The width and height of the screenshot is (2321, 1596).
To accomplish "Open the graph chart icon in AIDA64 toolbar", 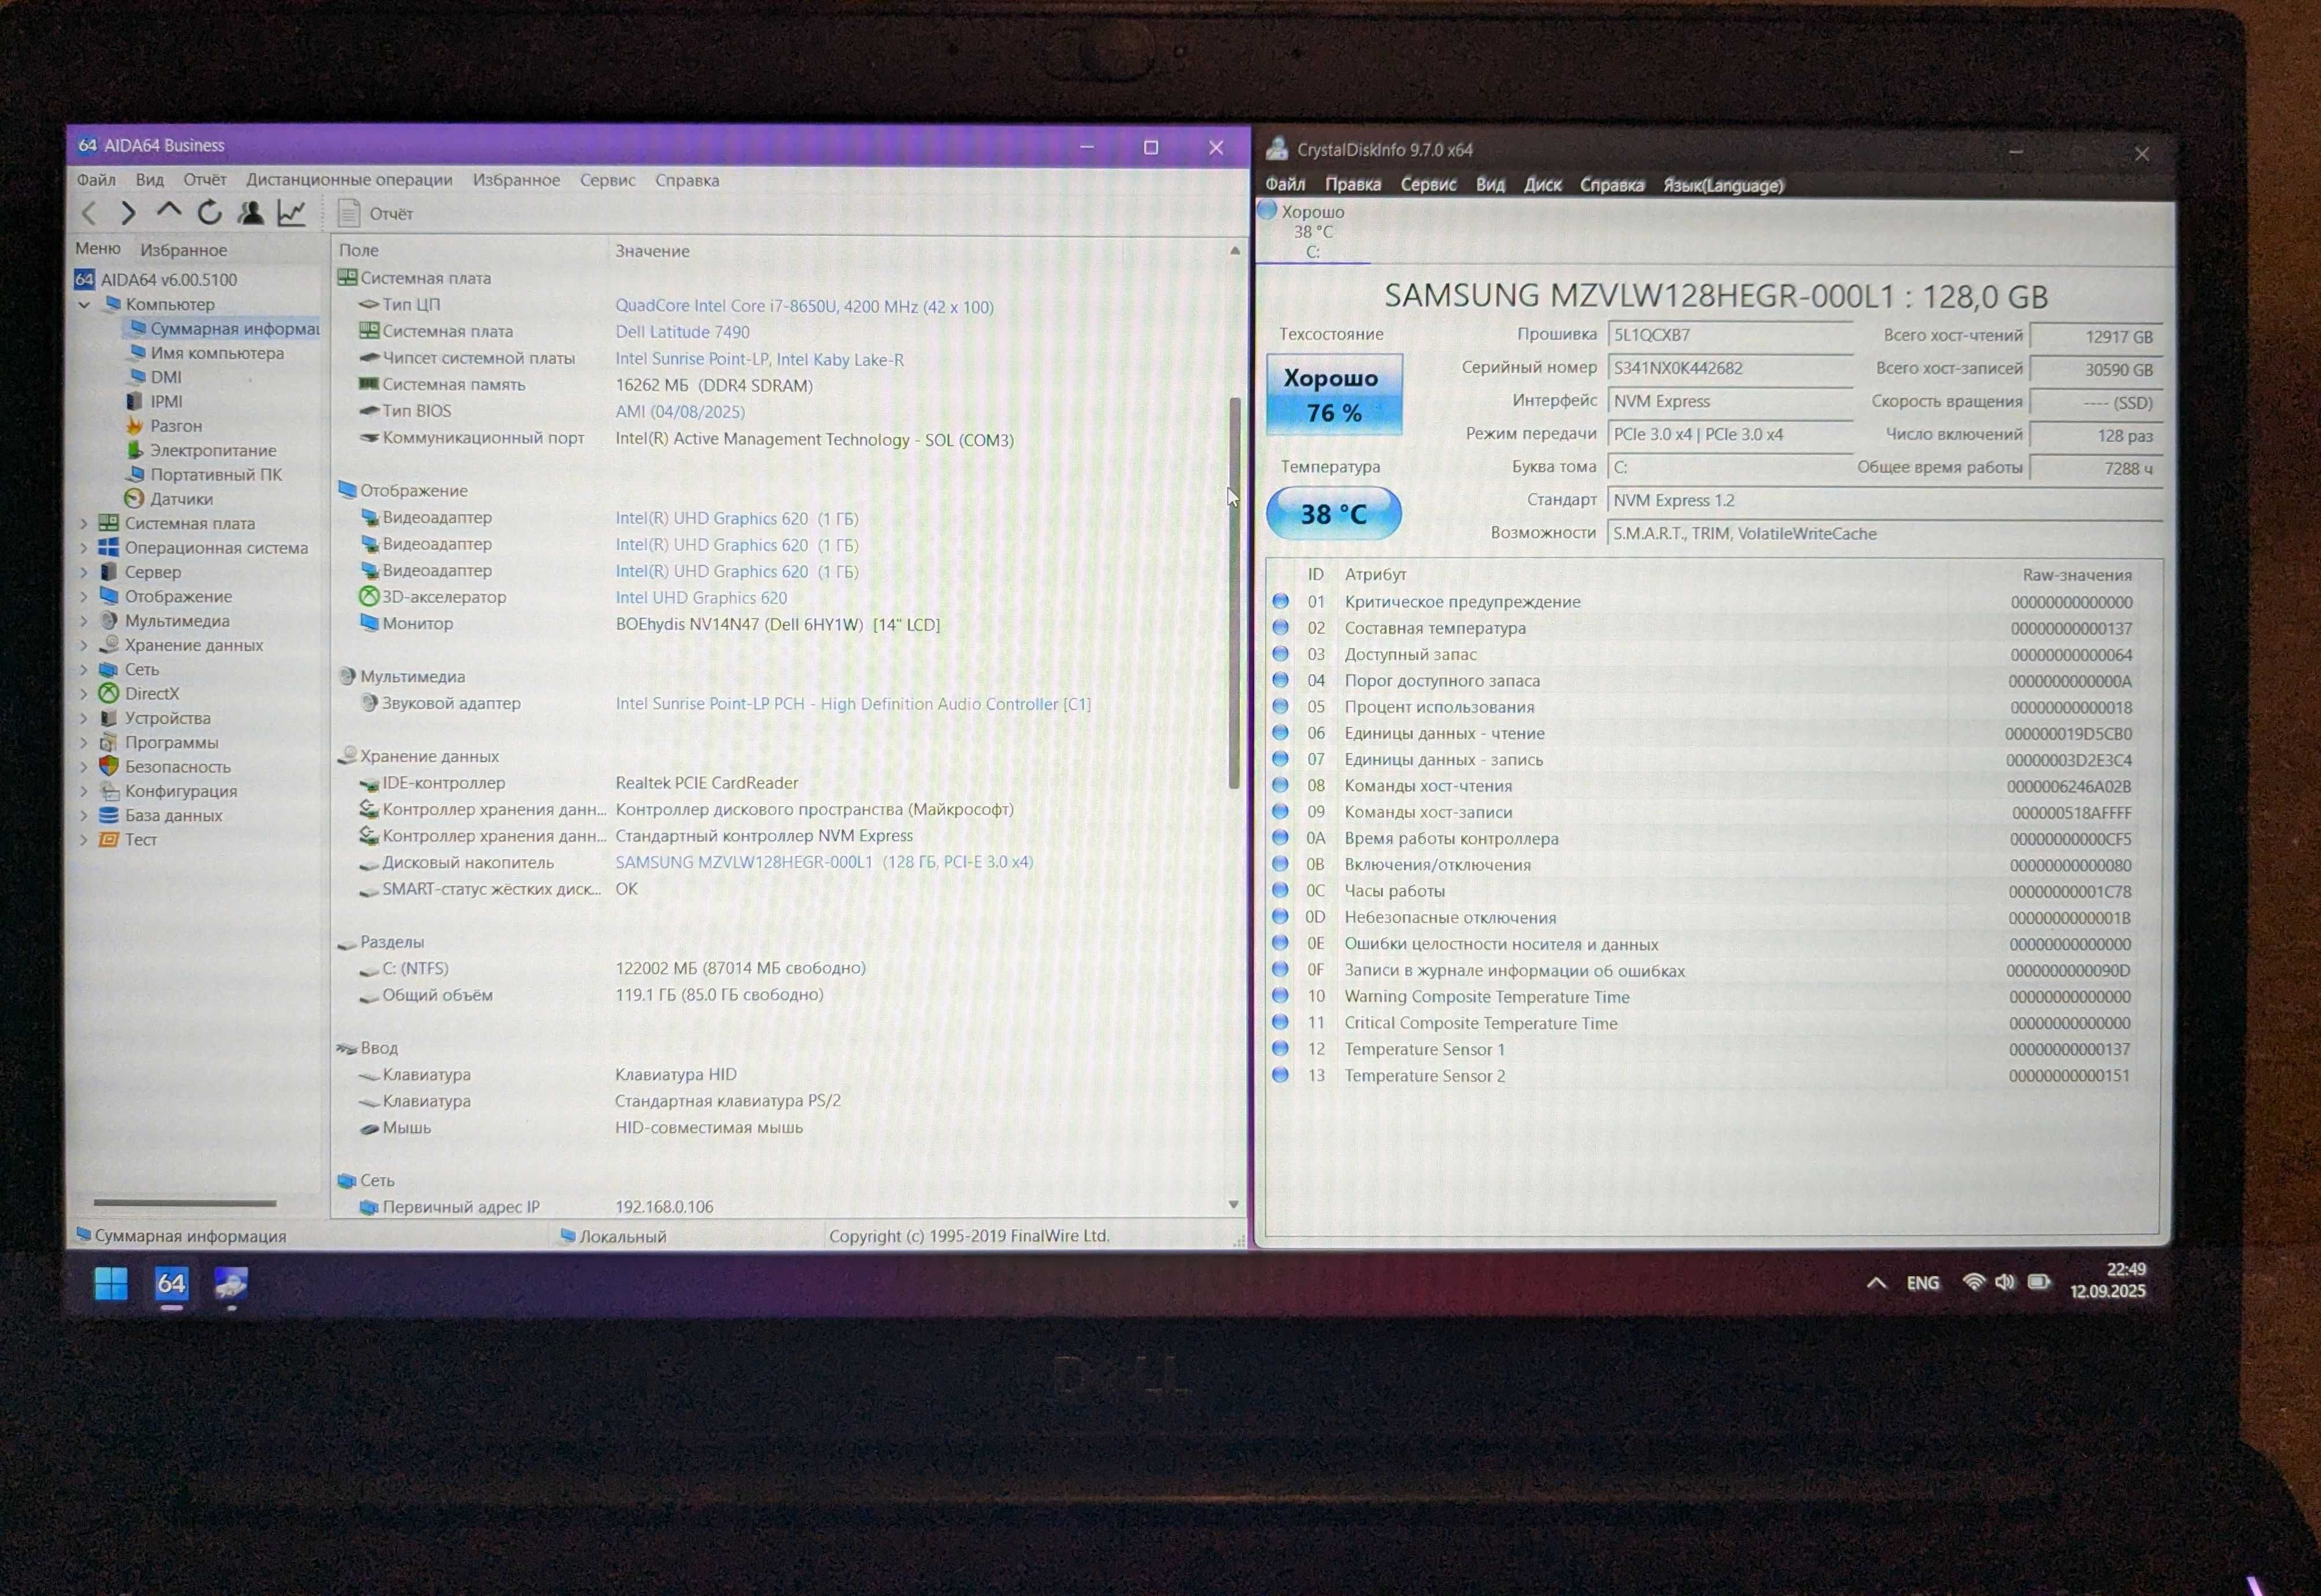I will pyautogui.click(x=291, y=213).
